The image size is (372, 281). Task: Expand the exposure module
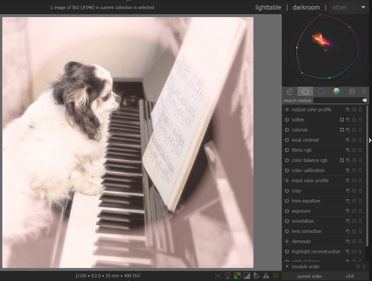pyautogui.click(x=301, y=211)
